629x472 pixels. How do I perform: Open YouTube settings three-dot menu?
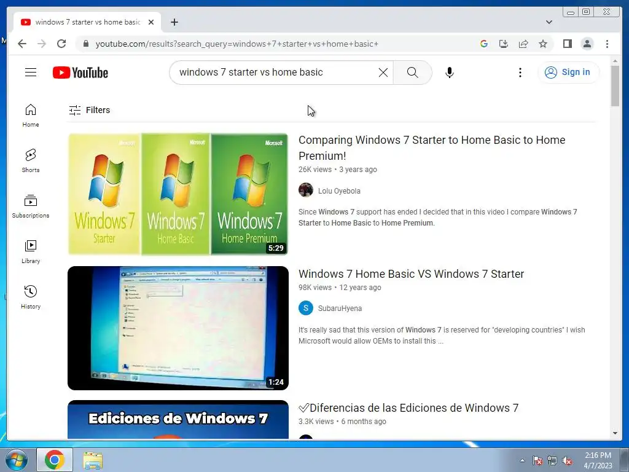tap(520, 73)
